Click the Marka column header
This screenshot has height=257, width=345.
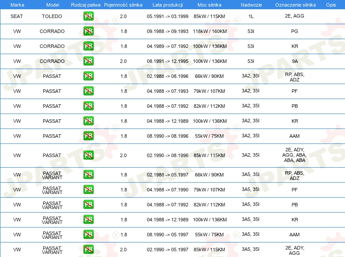pos(17,5)
